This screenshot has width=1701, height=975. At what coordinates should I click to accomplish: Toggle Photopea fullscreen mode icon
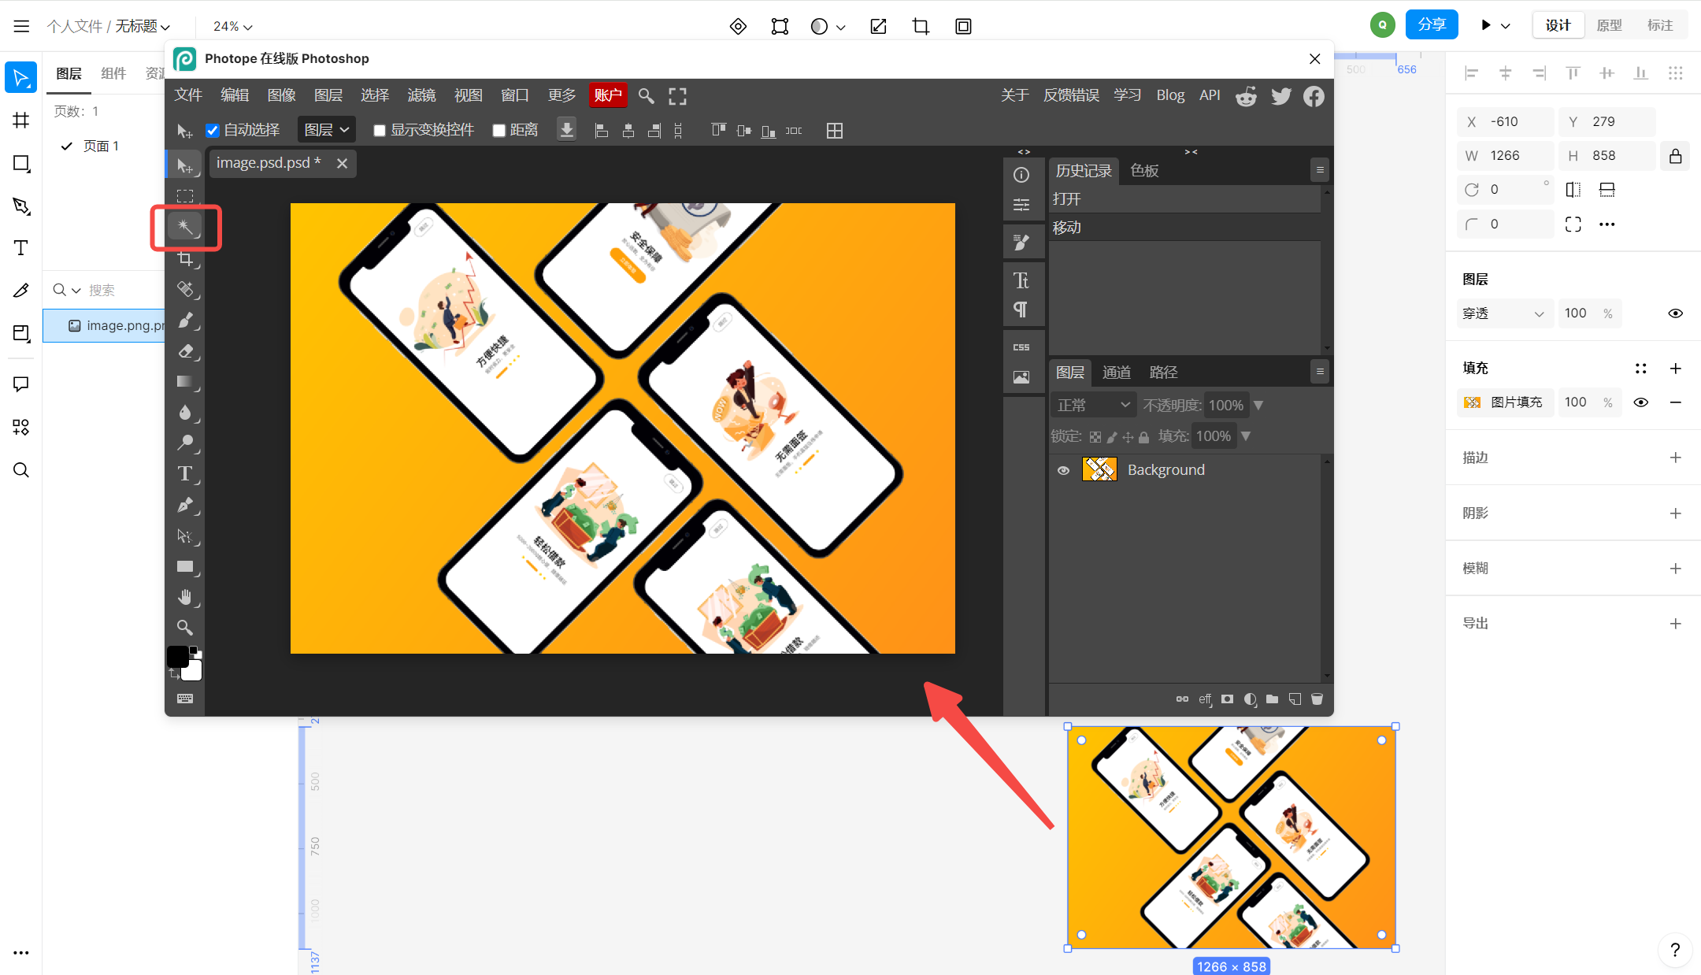tap(677, 96)
